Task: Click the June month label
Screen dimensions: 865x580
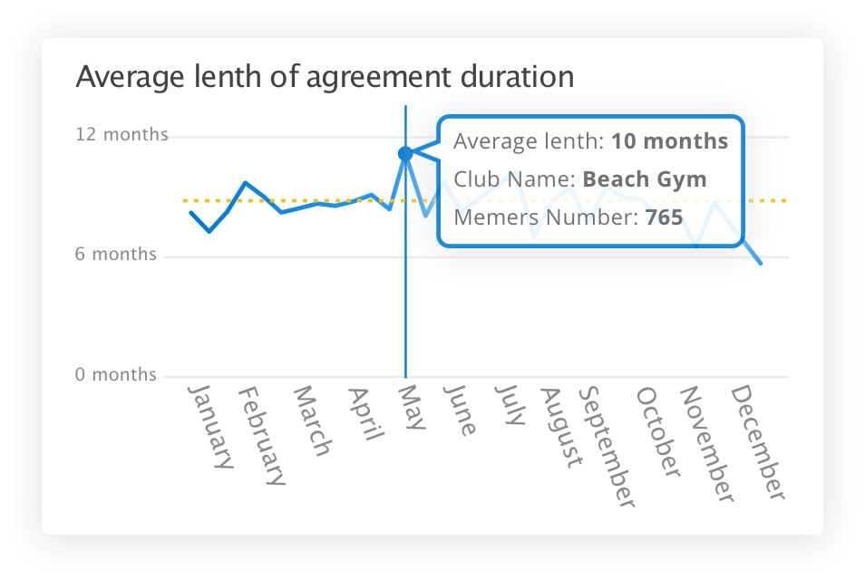Action: click(x=461, y=410)
